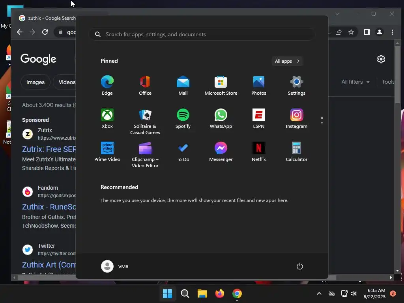
Task: Open the clock and date flyout
Action: 374,294
